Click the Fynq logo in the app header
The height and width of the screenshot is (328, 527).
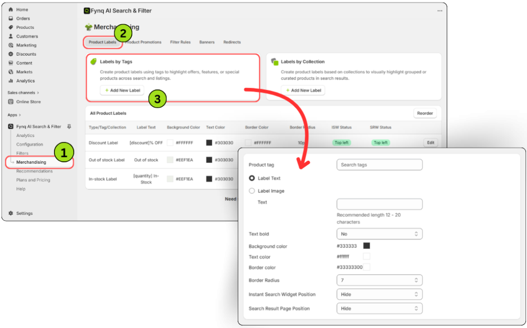[x=86, y=11]
